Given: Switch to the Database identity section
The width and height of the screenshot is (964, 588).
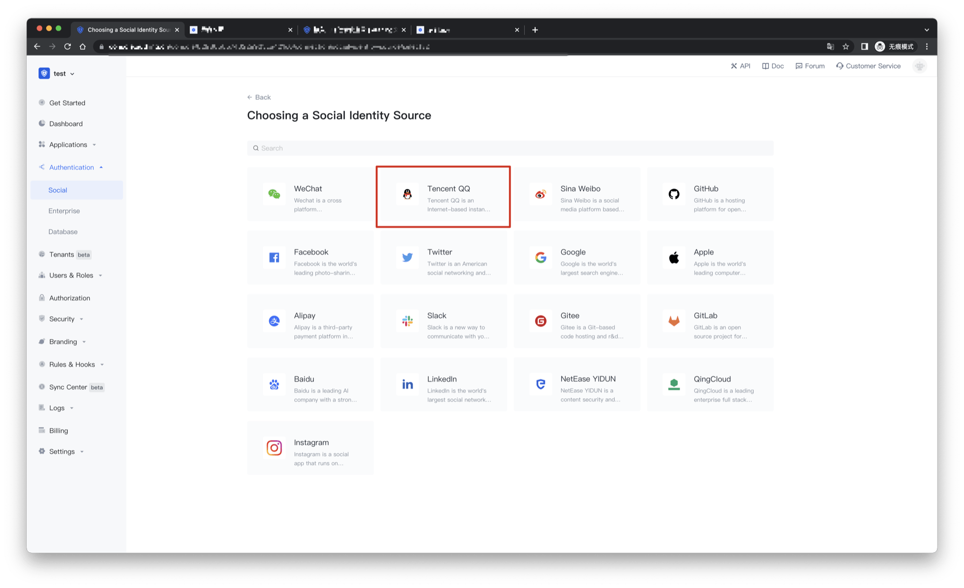Looking at the screenshot, I should (63, 231).
